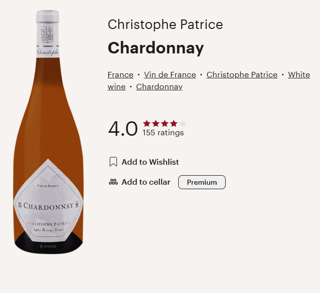Follow the underlined Chardonnay grape link
The height and width of the screenshot is (293, 320).
coord(159,87)
